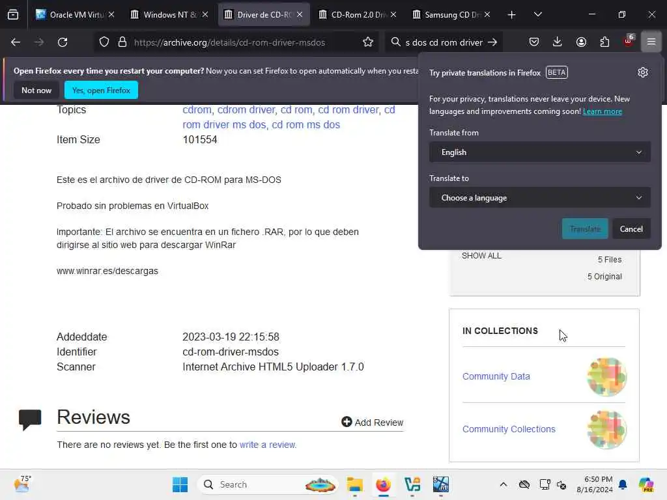Screen dimensions: 667x500
Task: Open Learn more translations link
Action: [603, 111]
